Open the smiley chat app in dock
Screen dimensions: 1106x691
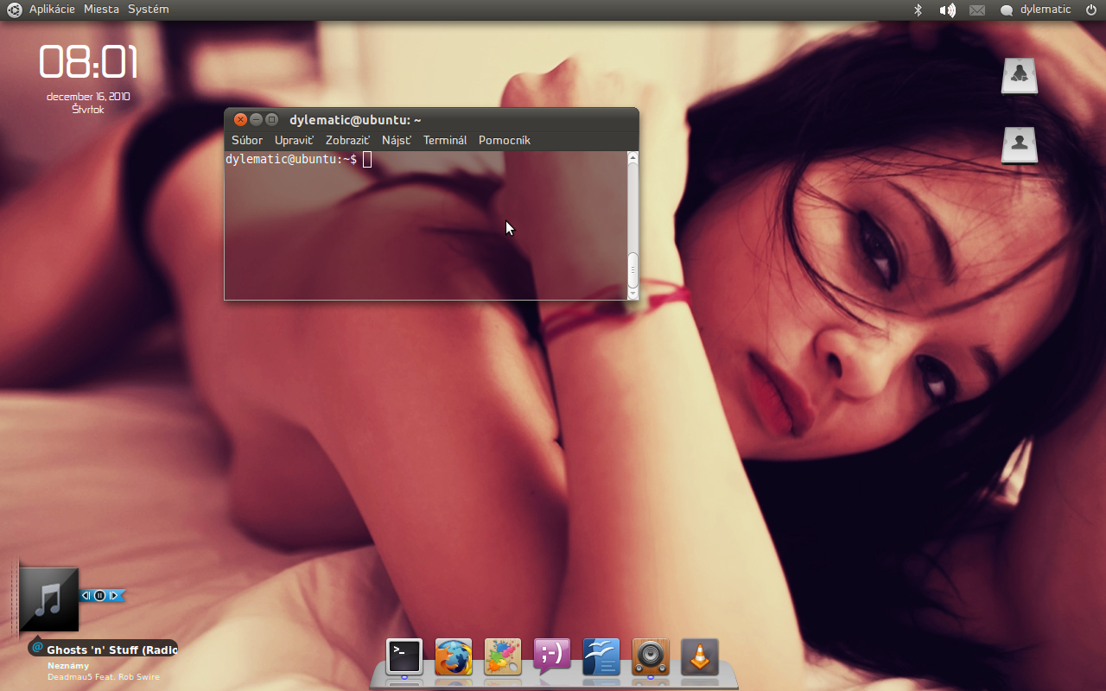tap(552, 657)
